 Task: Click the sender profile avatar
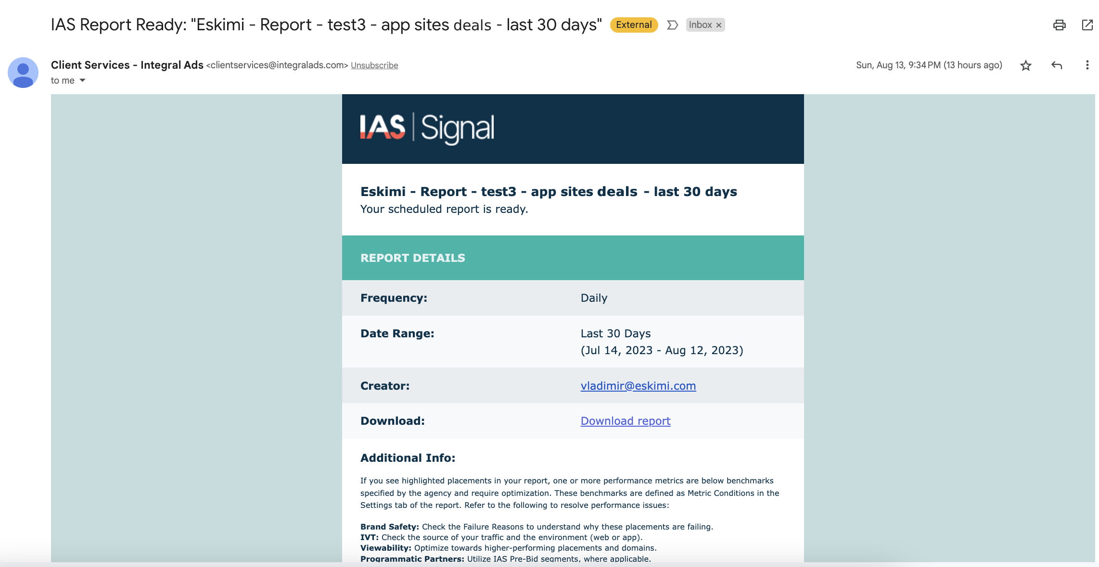pos(23,73)
